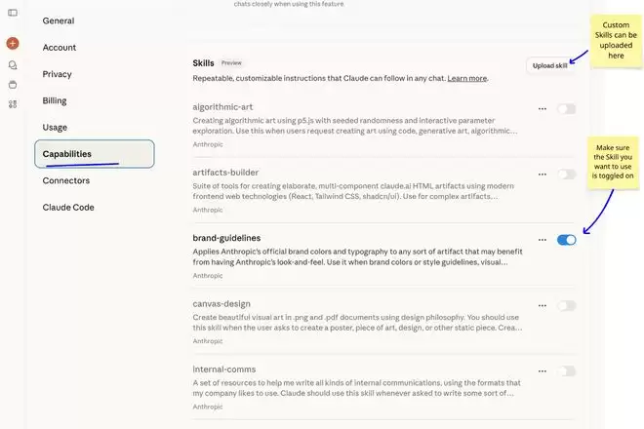Open the Connectors settings section
Image resolution: width=644 pixels, height=429 pixels.
coord(66,180)
